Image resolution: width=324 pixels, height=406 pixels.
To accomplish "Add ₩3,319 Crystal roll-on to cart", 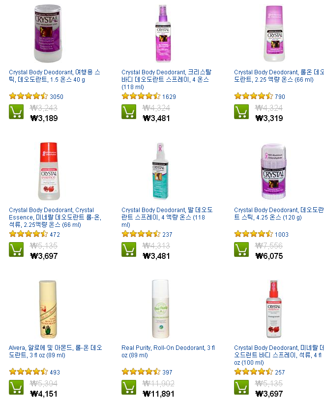I will point(241,112).
